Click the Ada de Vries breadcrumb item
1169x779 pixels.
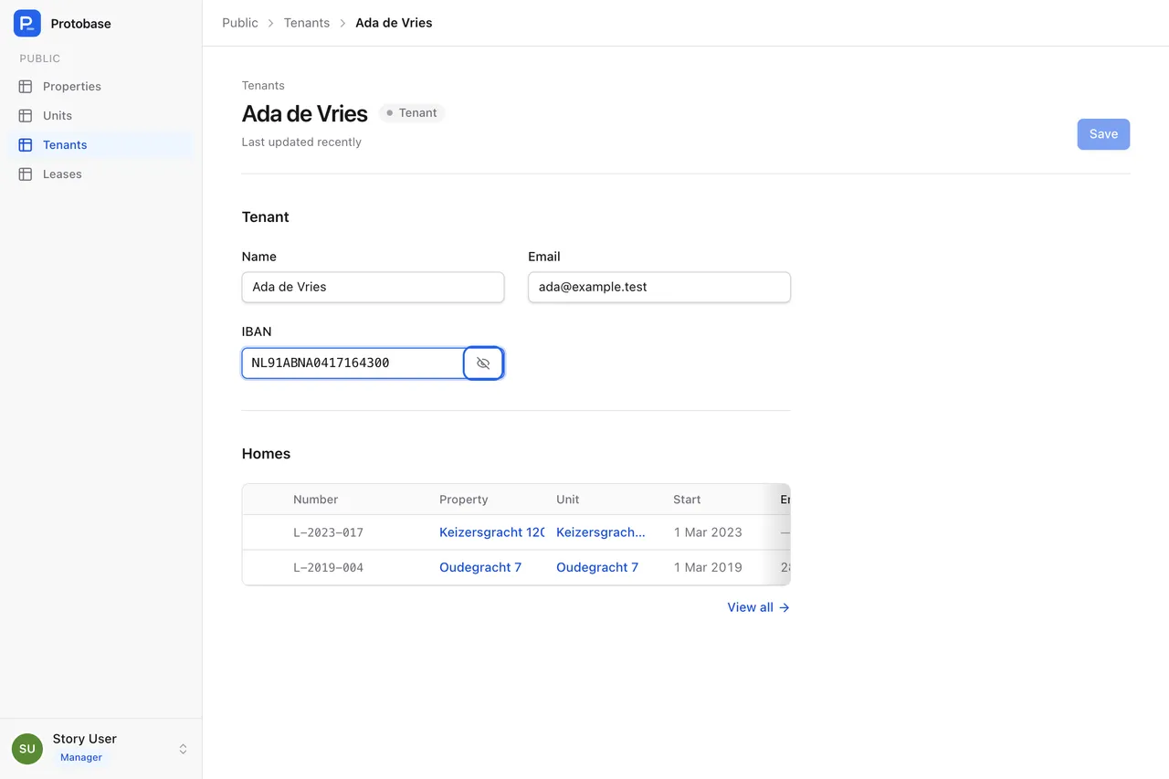tap(394, 23)
